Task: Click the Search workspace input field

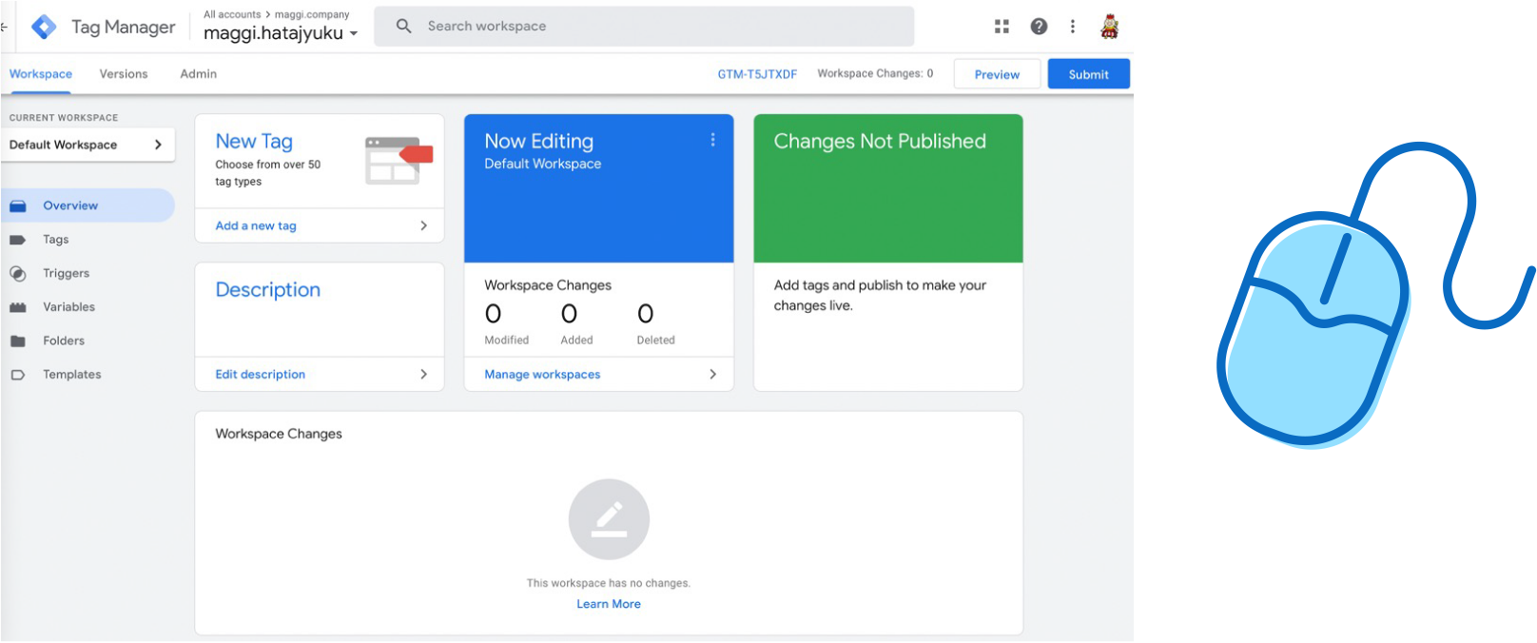Action: coord(644,27)
